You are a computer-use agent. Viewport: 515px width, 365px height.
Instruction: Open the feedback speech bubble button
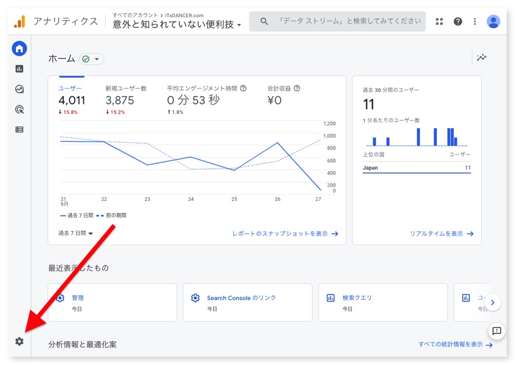(497, 331)
